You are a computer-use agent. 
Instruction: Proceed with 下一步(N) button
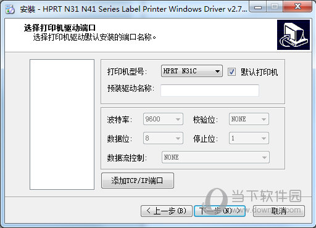coord(220,211)
